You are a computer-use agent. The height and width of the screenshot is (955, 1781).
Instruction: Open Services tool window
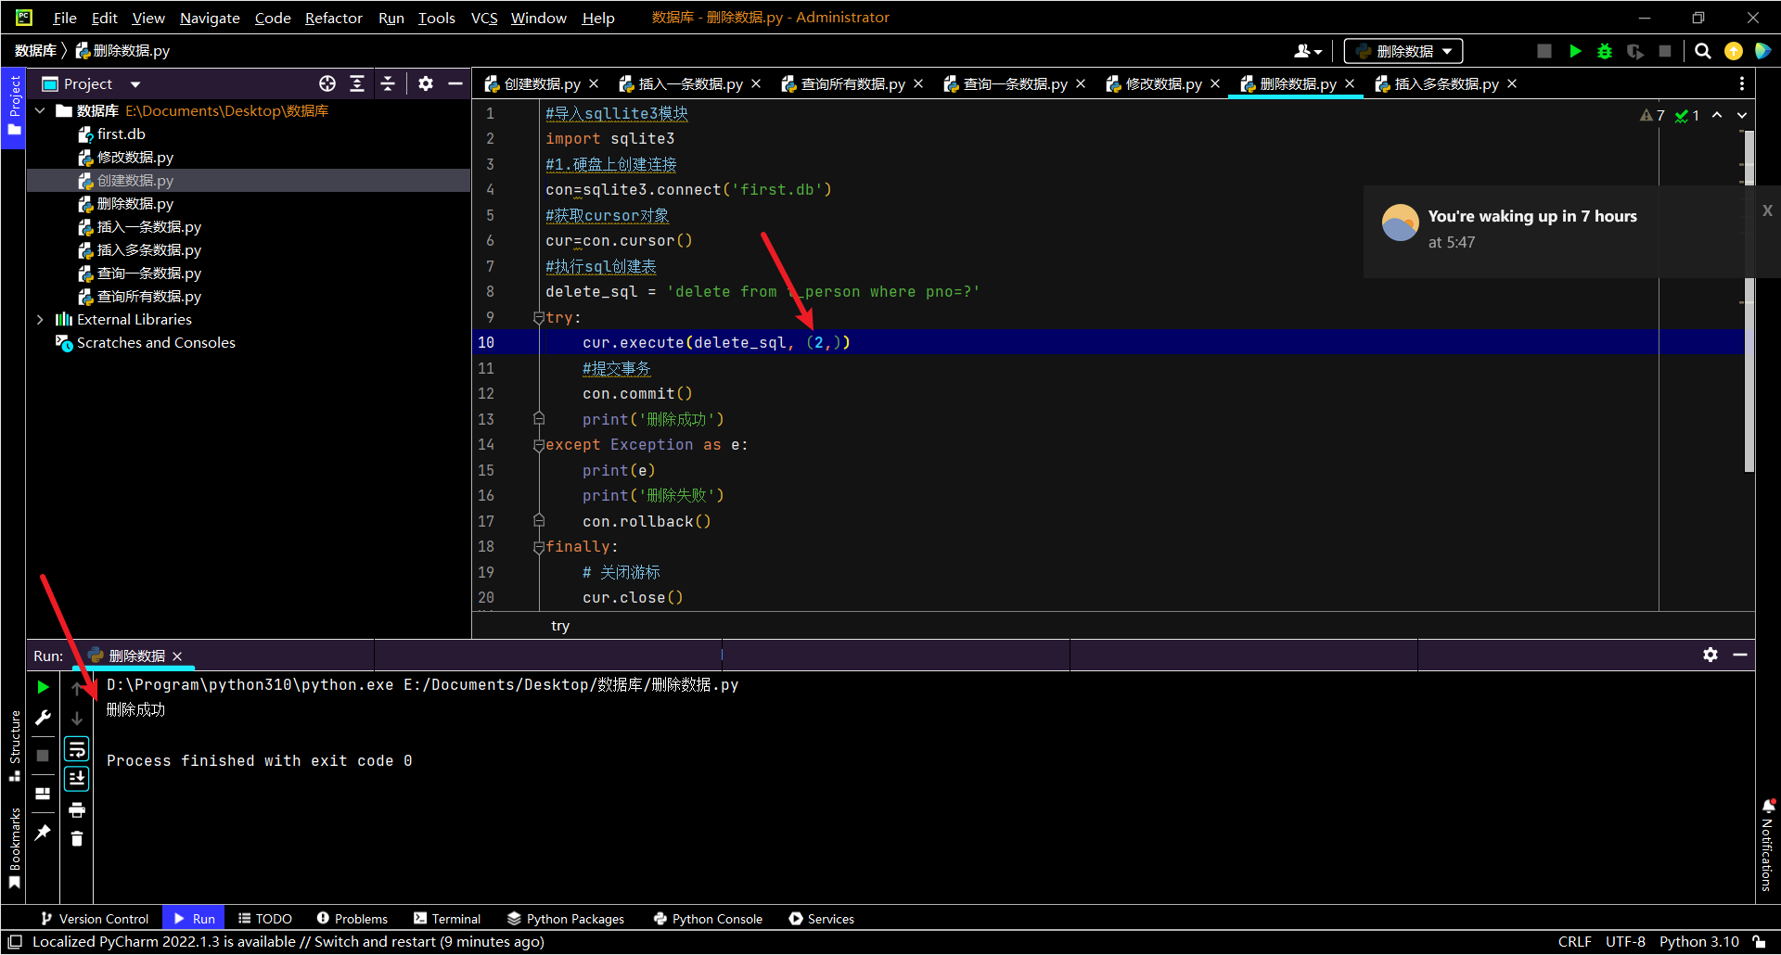click(x=821, y=918)
